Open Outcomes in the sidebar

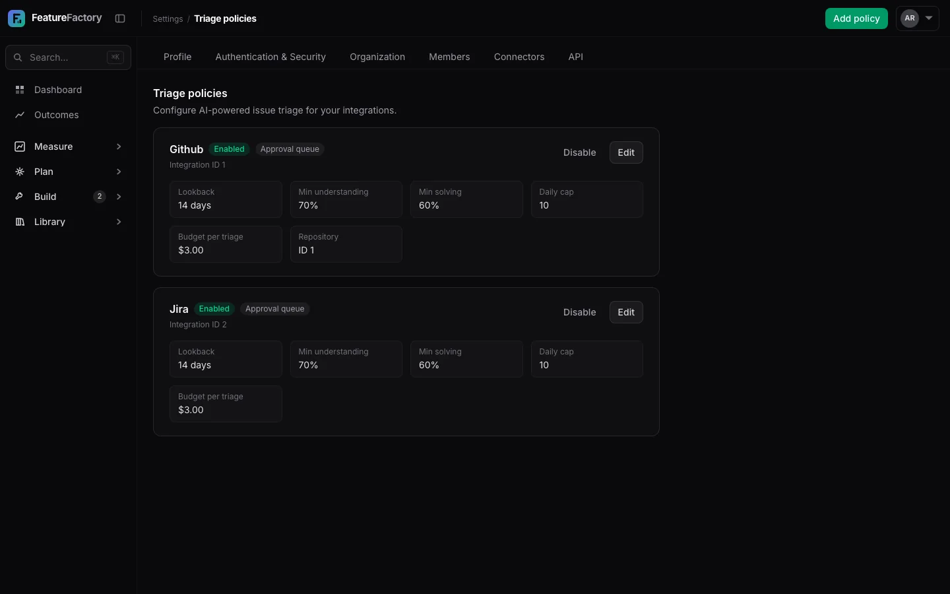click(68, 115)
